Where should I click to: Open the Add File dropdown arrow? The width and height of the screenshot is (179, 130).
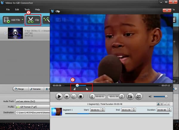click(x=23, y=20)
